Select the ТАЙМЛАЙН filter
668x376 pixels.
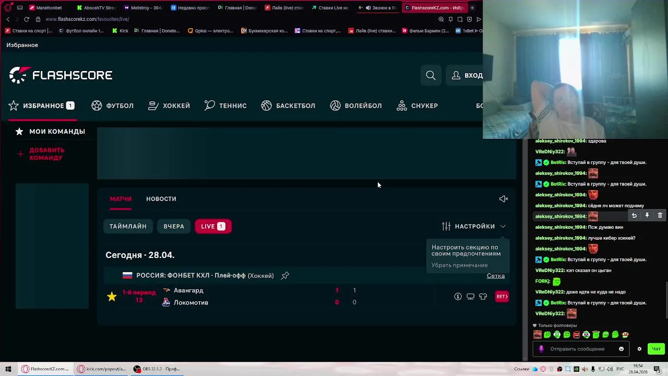click(x=128, y=226)
